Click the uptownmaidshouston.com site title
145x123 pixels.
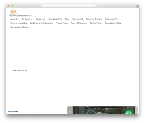coord(20,16)
